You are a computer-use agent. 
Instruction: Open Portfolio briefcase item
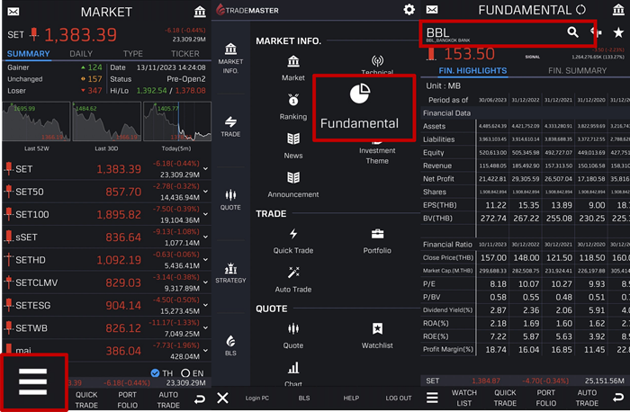coord(377,241)
